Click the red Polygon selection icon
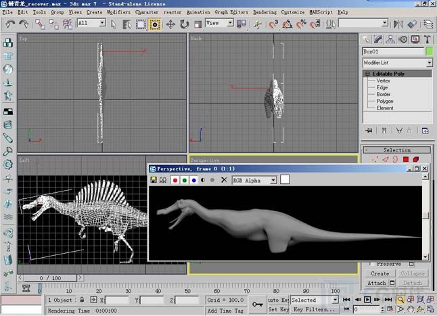Viewport: 437px width, 316px height. [406, 160]
